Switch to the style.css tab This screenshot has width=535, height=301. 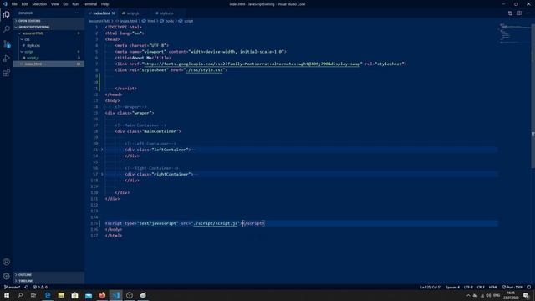tap(166, 13)
